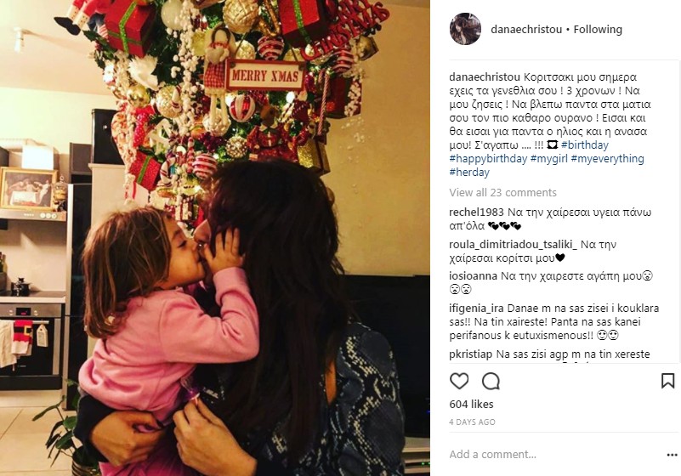
Task: Open the #happybirthday hashtag link
Action: point(488,158)
